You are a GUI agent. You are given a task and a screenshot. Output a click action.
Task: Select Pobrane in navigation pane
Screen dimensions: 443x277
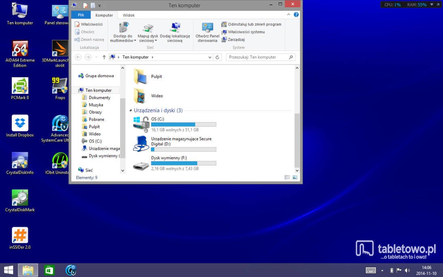coord(93,119)
